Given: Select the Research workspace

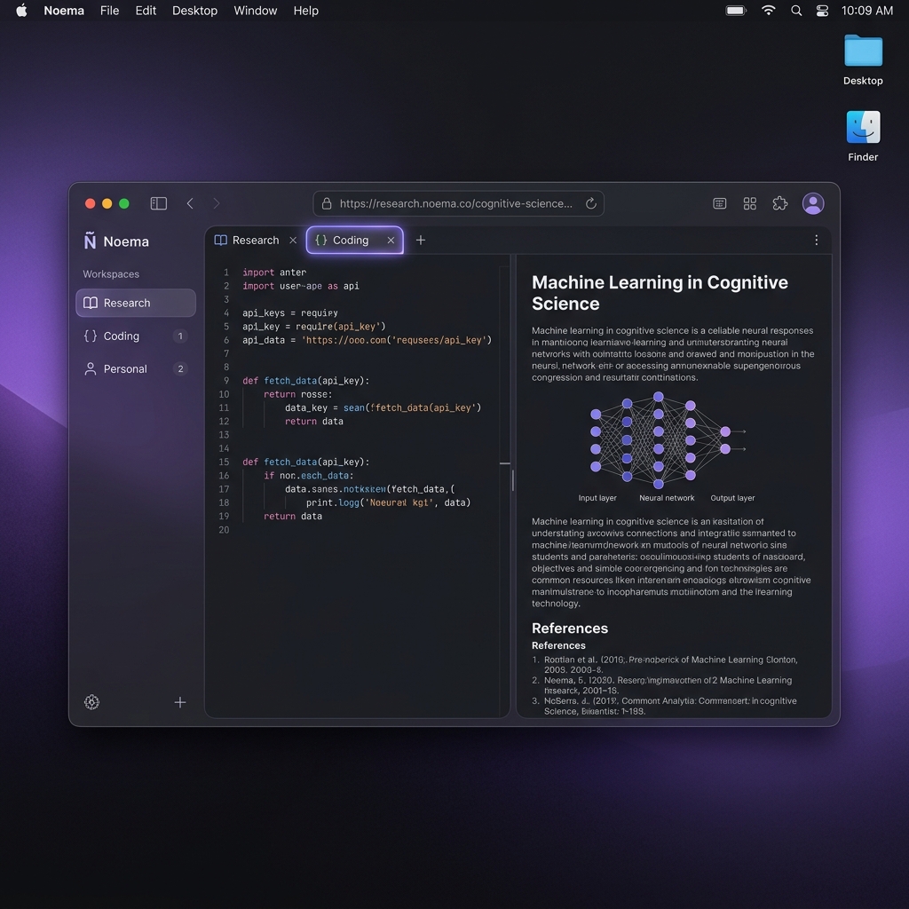Looking at the screenshot, I should (x=136, y=303).
